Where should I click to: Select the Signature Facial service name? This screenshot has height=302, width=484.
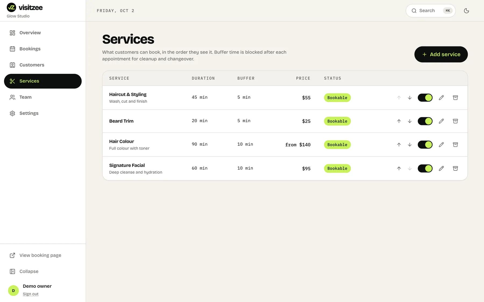(x=127, y=165)
